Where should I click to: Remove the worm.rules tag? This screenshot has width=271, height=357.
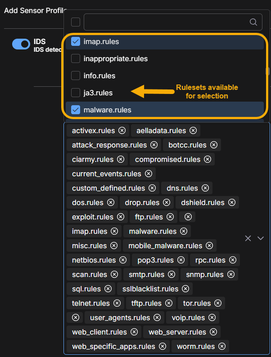coord(222,346)
